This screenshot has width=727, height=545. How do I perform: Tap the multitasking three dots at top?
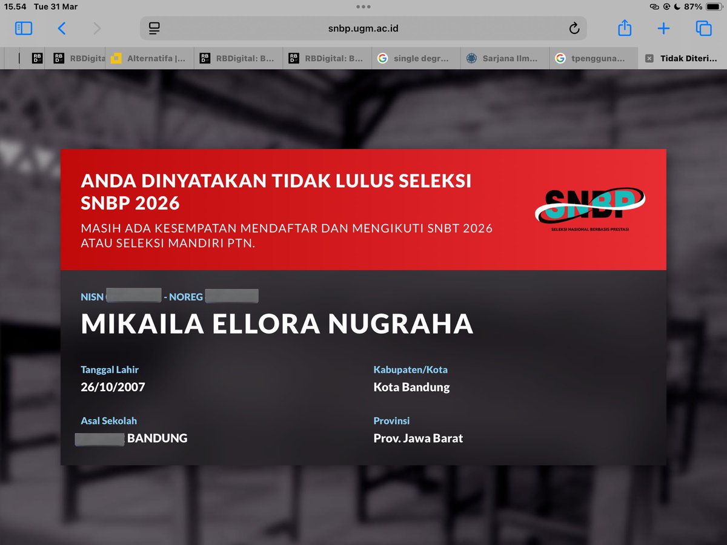tap(363, 7)
